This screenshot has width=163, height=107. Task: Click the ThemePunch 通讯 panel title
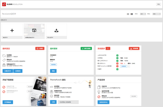[x=58, y=80]
